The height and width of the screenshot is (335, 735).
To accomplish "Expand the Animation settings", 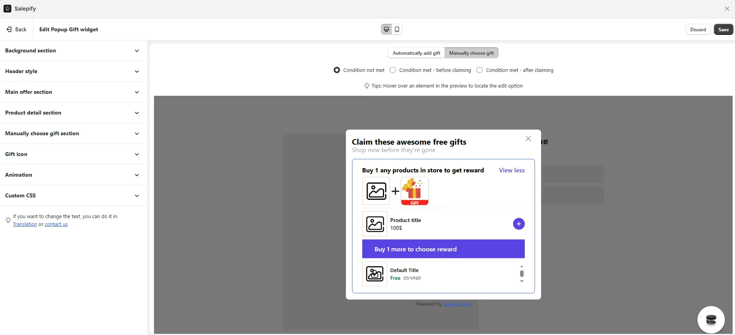I will (73, 175).
